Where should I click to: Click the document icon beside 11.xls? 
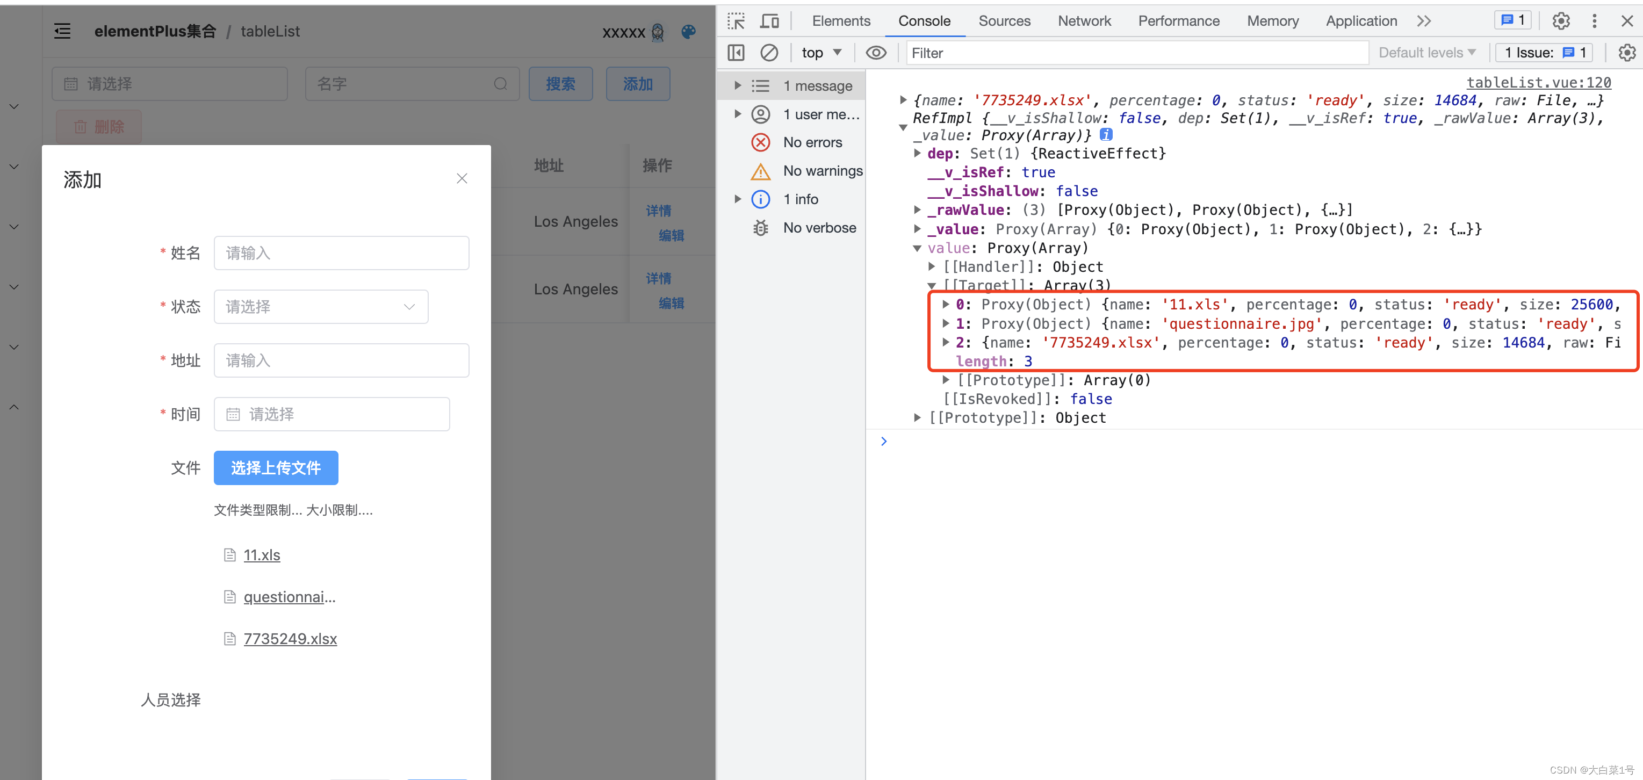pos(230,555)
